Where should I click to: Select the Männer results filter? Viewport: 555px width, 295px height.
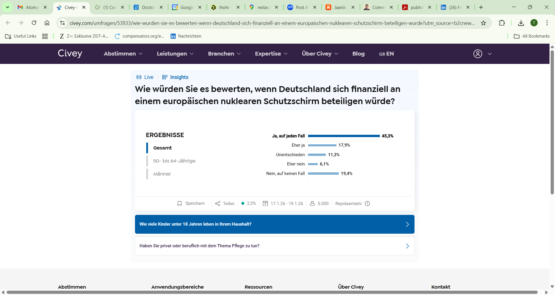click(162, 174)
